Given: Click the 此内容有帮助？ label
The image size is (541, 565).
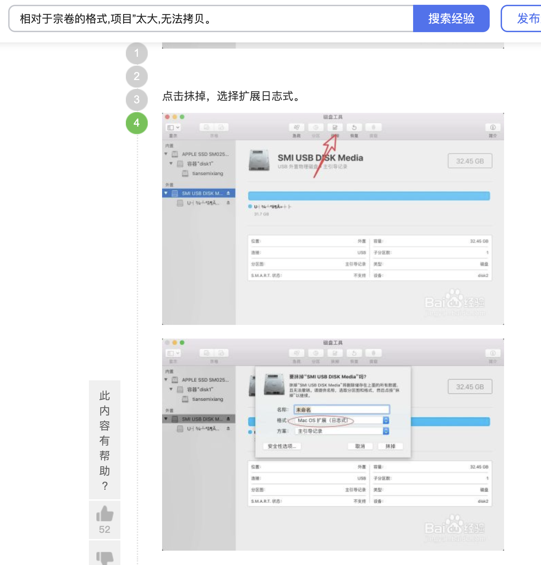Looking at the screenshot, I should 105,440.
